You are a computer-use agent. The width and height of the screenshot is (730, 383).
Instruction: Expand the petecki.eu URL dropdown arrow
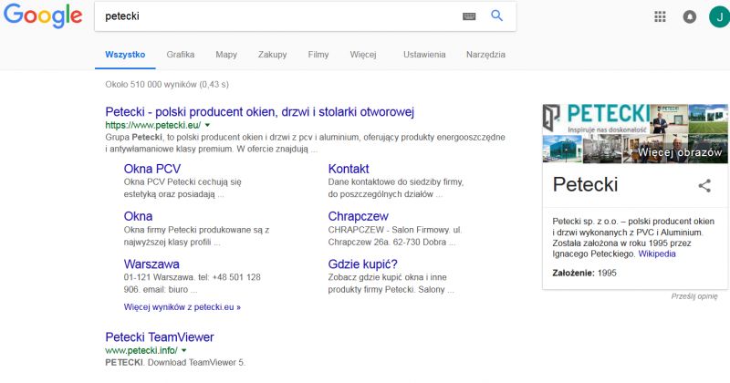point(208,125)
